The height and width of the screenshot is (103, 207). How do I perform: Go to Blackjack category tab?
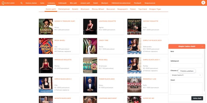85,9
